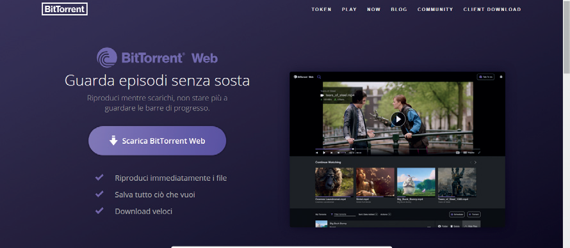Click next arrow in Continue Watching
Viewport: 570px width, 248px height.
pyautogui.click(x=475, y=162)
